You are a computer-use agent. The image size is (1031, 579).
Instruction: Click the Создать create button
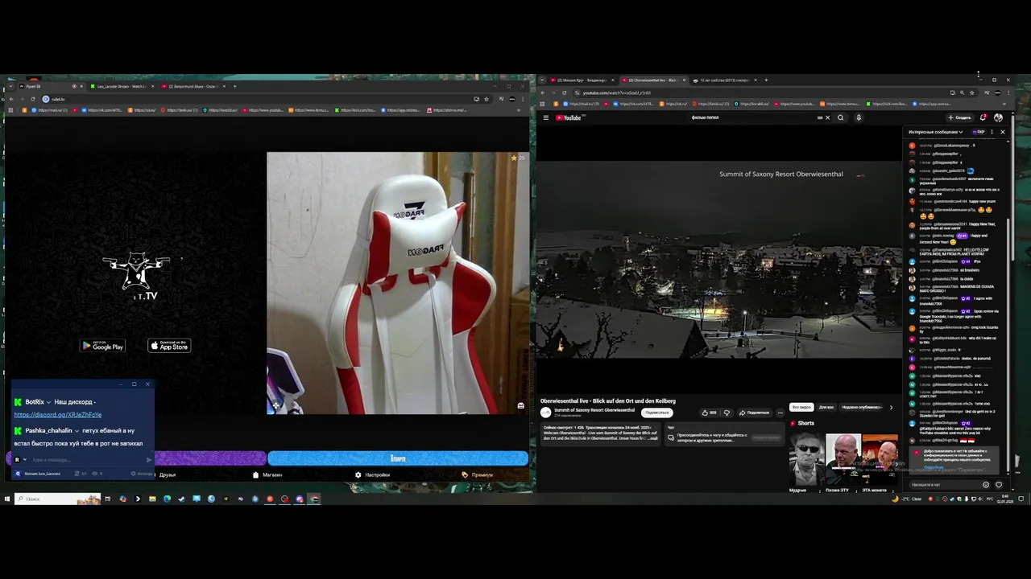(960, 117)
